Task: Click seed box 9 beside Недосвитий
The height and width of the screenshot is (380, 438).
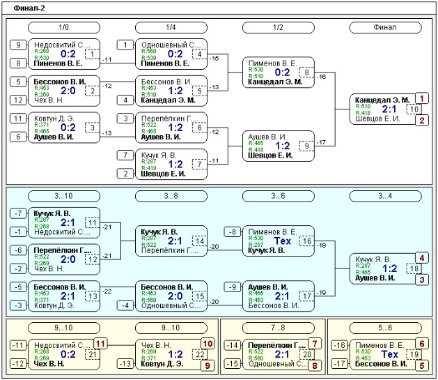Action: tap(18, 45)
